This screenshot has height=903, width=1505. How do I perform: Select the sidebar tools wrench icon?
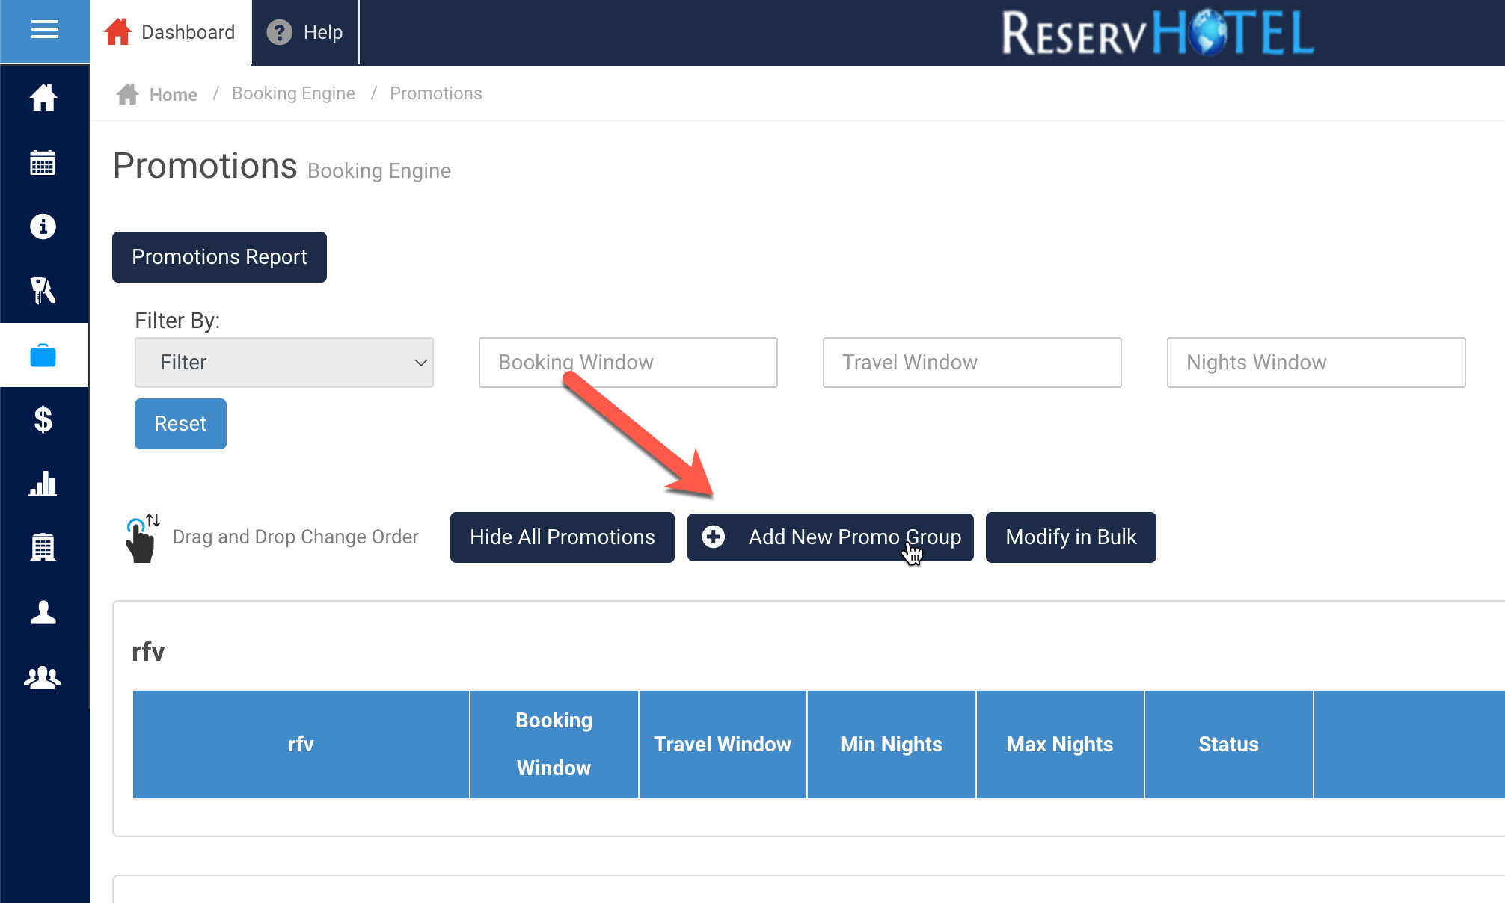pyautogui.click(x=43, y=291)
